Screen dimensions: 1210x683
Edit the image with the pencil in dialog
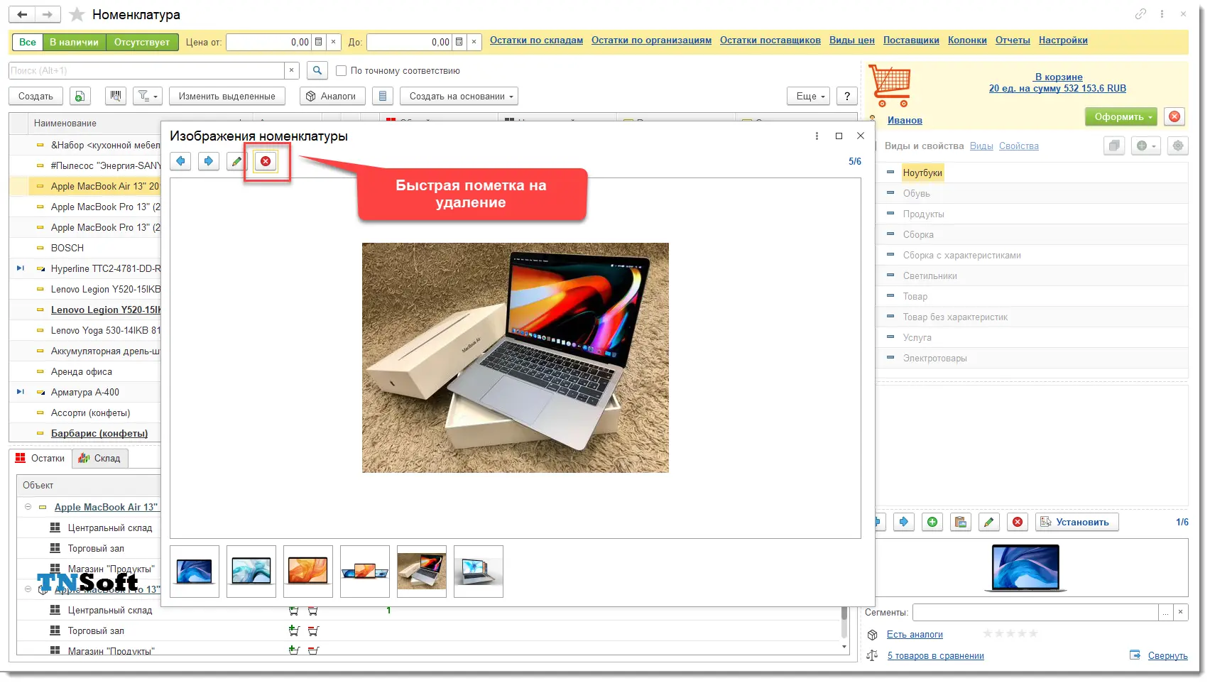coord(236,161)
